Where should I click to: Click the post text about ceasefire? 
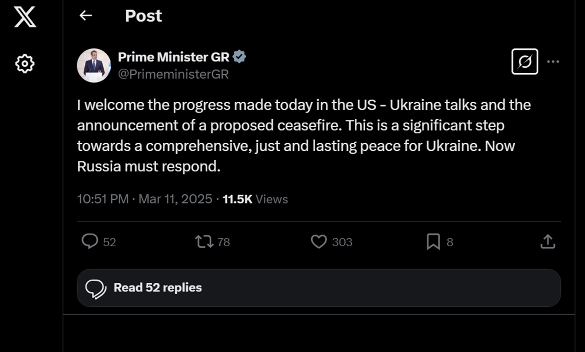[295, 135]
